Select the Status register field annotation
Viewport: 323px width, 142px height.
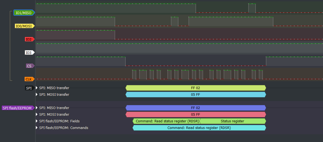[x=233, y=121]
